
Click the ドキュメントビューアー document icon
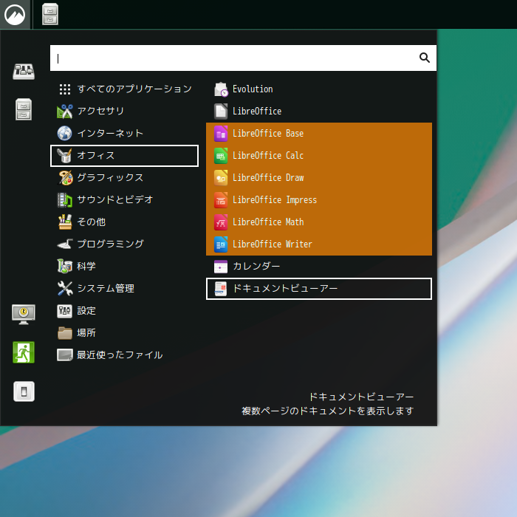221,289
